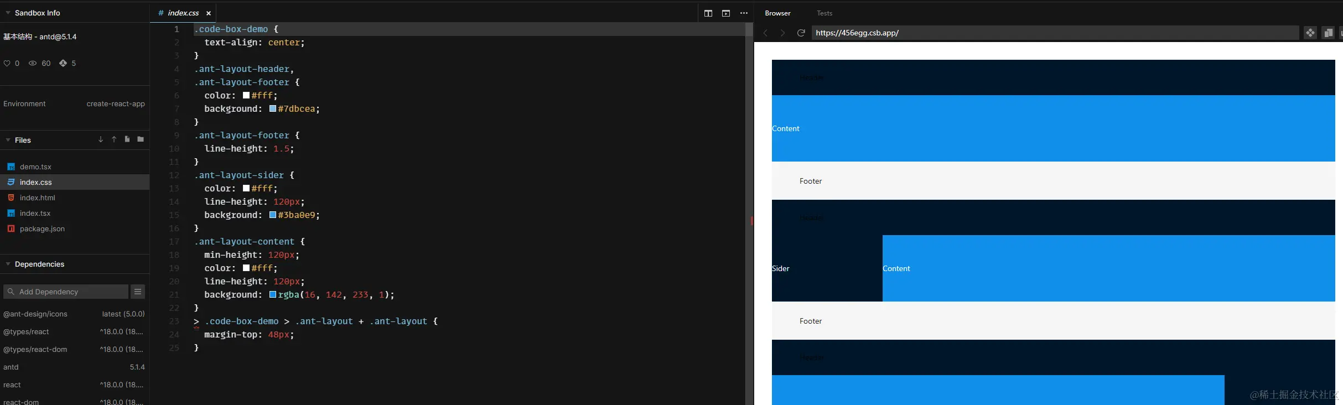1343x405 pixels.
Task: Go forward in the preview browser
Action: click(782, 33)
